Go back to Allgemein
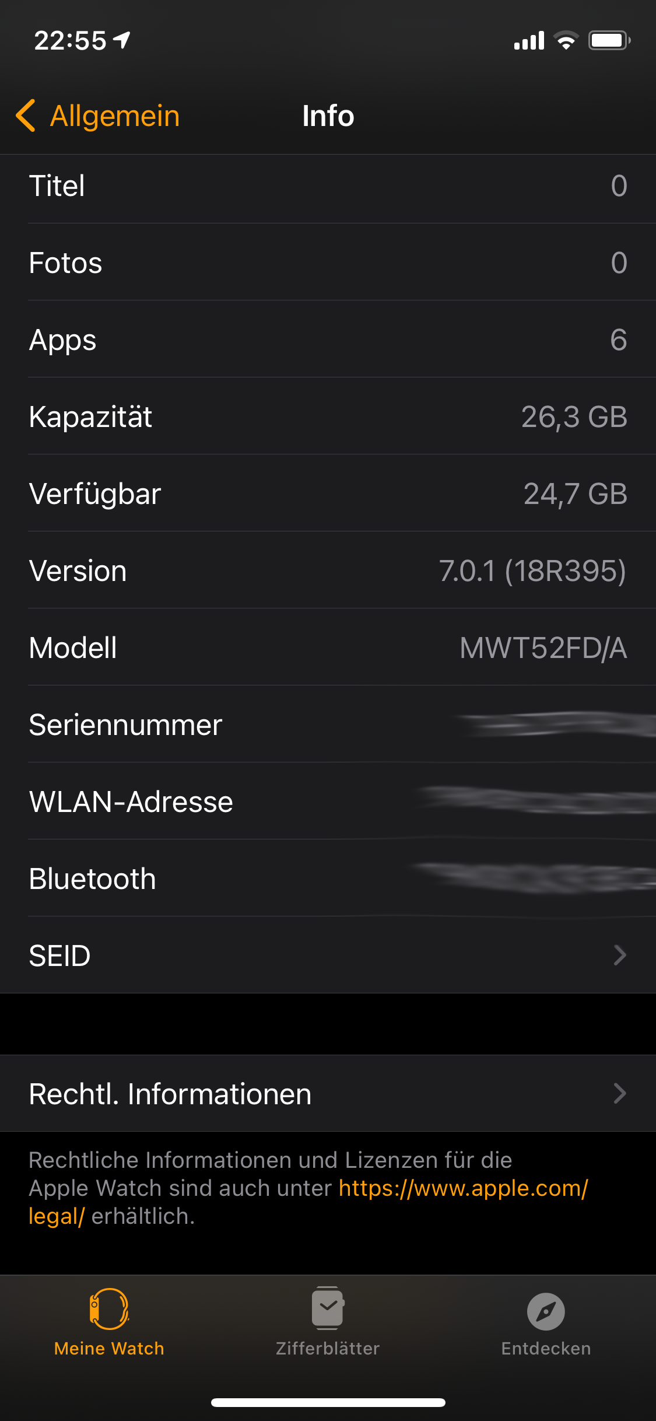The image size is (656, 1421). [115, 116]
